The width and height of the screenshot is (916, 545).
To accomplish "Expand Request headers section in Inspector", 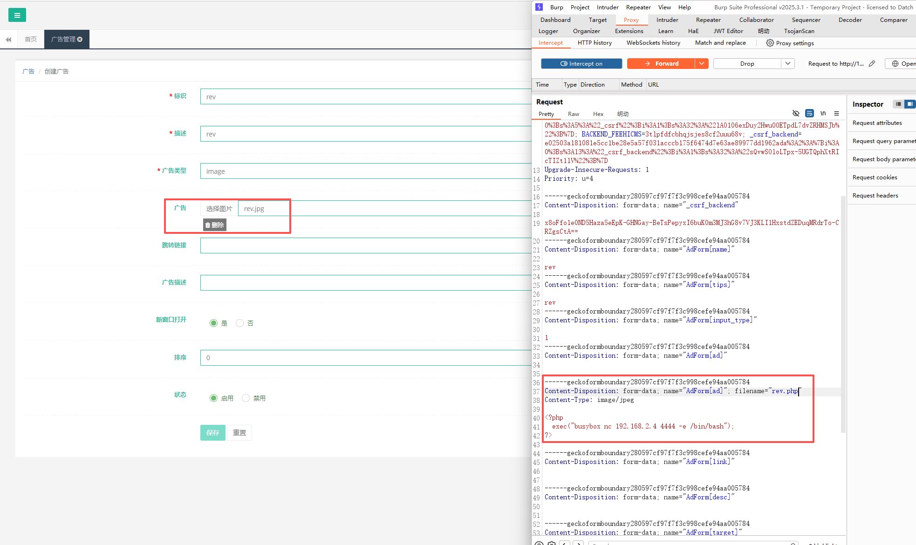I will click(x=875, y=196).
